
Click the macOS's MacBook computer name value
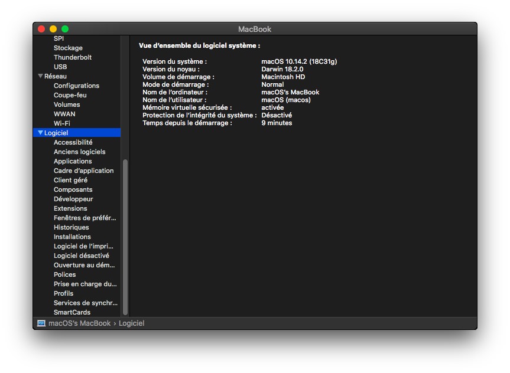click(x=290, y=92)
